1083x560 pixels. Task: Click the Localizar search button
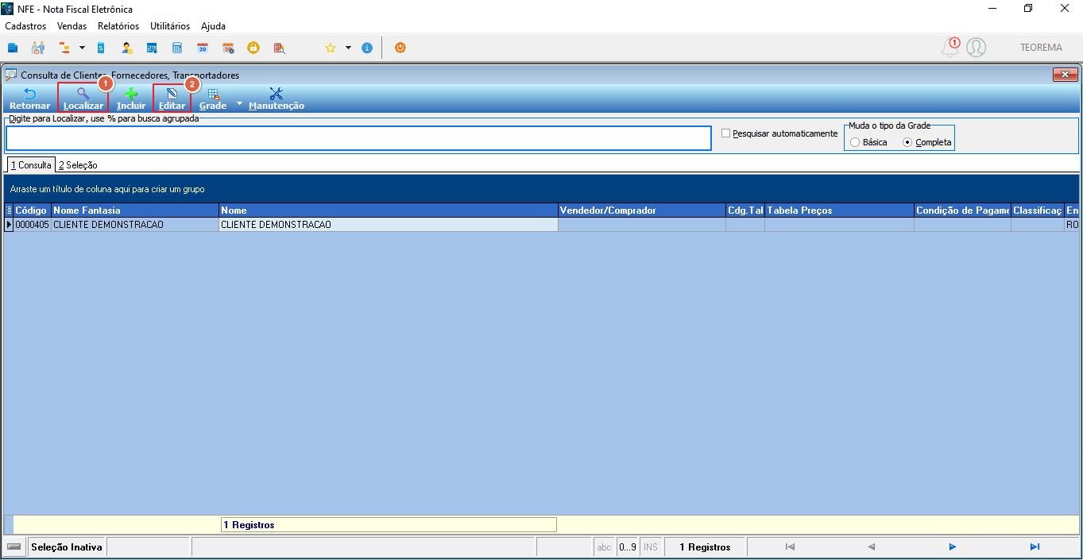pyautogui.click(x=83, y=98)
